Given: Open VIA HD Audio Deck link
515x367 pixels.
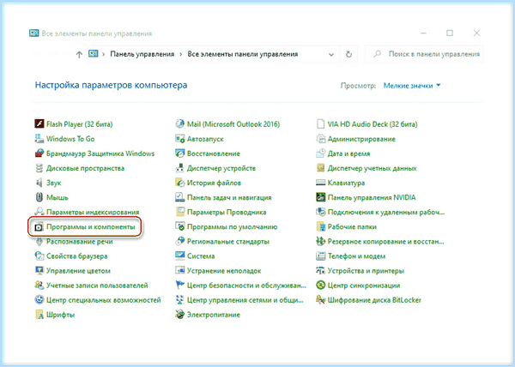Looking at the screenshot, I should [x=373, y=124].
